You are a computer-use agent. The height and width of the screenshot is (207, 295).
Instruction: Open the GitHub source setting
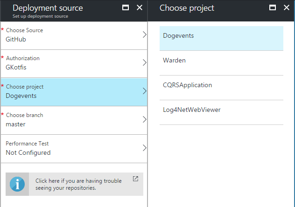coord(16,40)
